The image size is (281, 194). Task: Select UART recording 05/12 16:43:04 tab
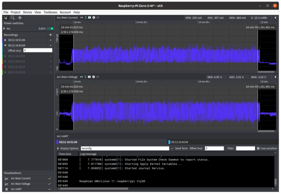tap(222, 142)
